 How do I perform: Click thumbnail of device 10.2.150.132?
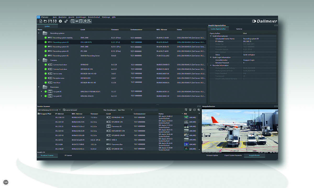186,118
